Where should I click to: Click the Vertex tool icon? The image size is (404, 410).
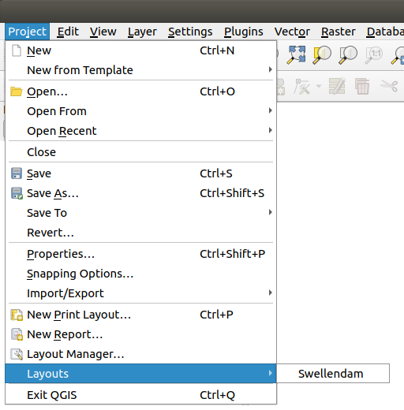coord(301,86)
